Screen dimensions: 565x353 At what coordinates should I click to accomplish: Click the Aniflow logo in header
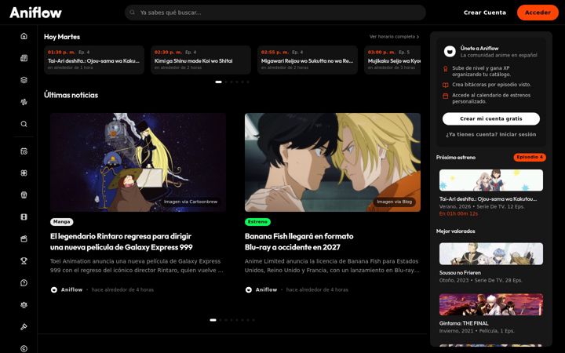click(x=35, y=13)
